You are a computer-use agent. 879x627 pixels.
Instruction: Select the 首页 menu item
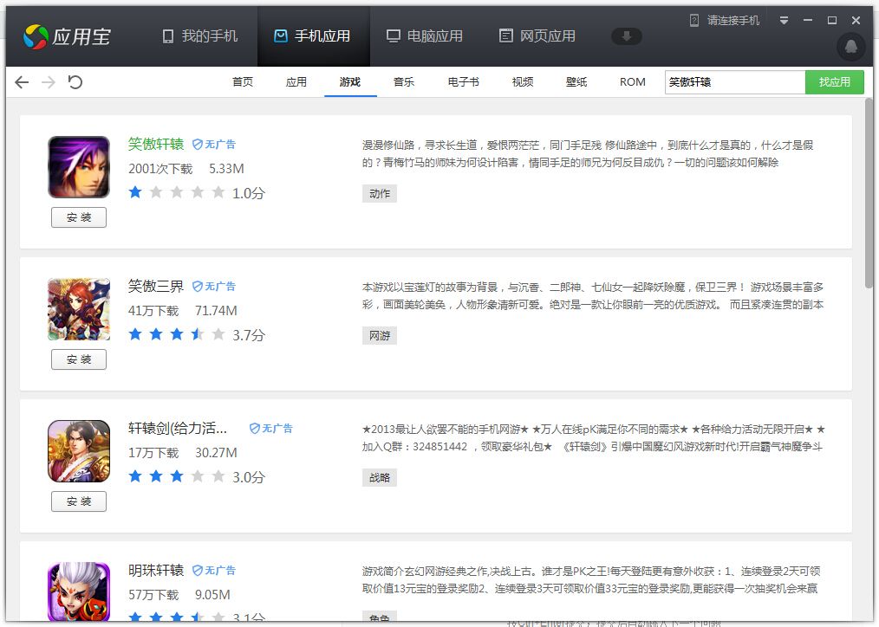tap(243, 82)
